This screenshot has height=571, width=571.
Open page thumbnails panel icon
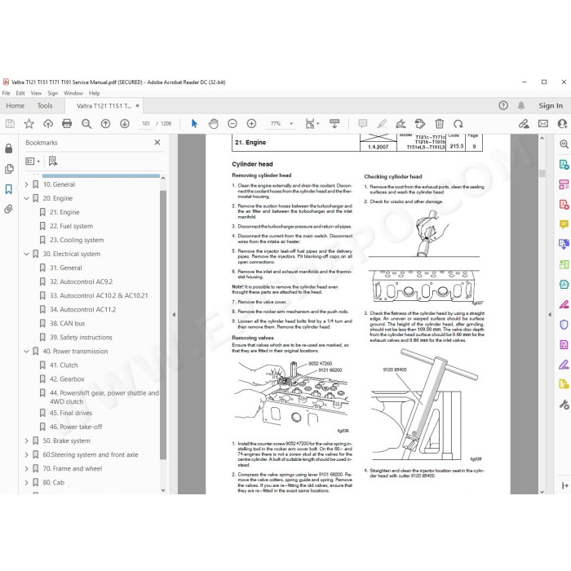[x=9, y=169]
